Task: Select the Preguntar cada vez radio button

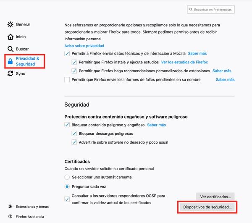Action: (67, 186)
